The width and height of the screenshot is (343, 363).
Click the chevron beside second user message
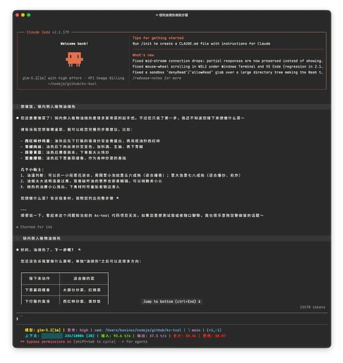point(17,238)
